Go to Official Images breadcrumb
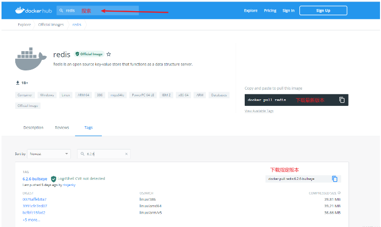Viewport: 381px width, 227px height. click(x=51, y=24)
